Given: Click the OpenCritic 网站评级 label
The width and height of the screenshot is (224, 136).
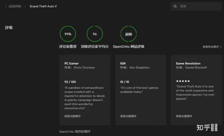Looking at the screenshot, I should coord(129,47).
